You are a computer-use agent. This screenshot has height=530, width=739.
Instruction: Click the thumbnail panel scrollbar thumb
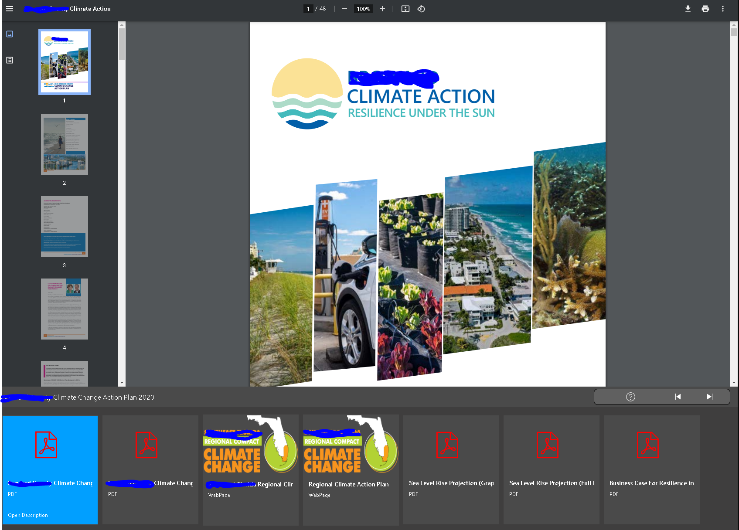click(122, 44)
